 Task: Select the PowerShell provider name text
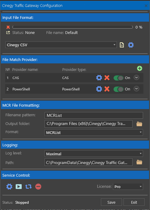[x=21, y=89]
